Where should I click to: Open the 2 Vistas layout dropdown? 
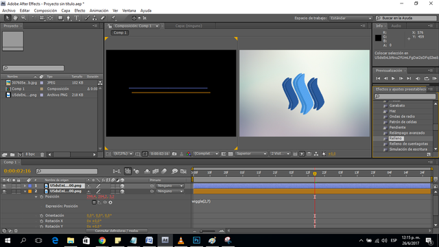coord(280,154)
